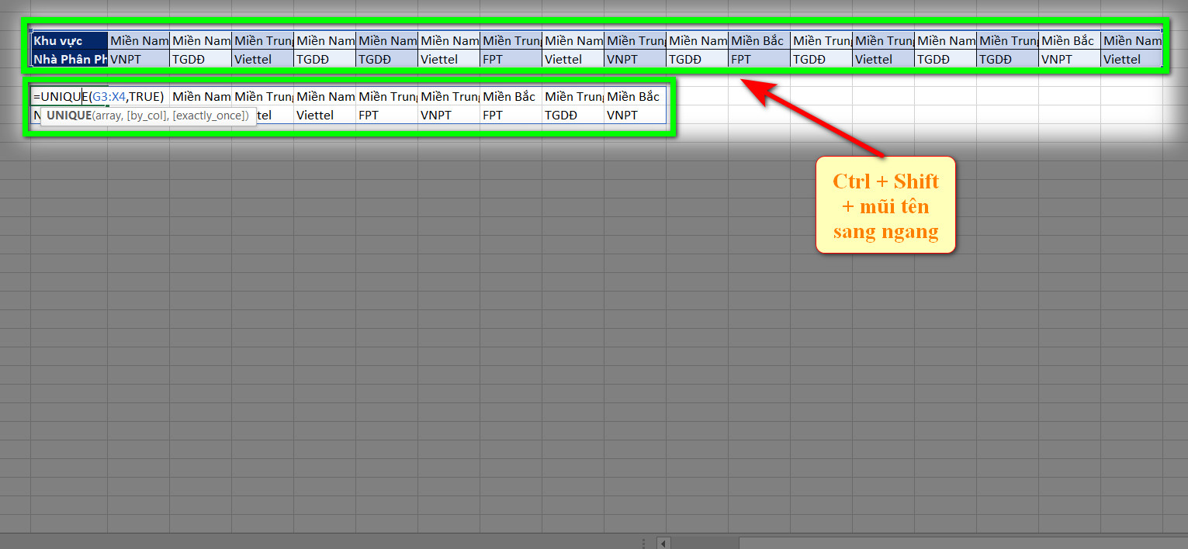
Task: In the UNIQUE results, select Miền Bắc above FPT
Action: pos(511,97)
